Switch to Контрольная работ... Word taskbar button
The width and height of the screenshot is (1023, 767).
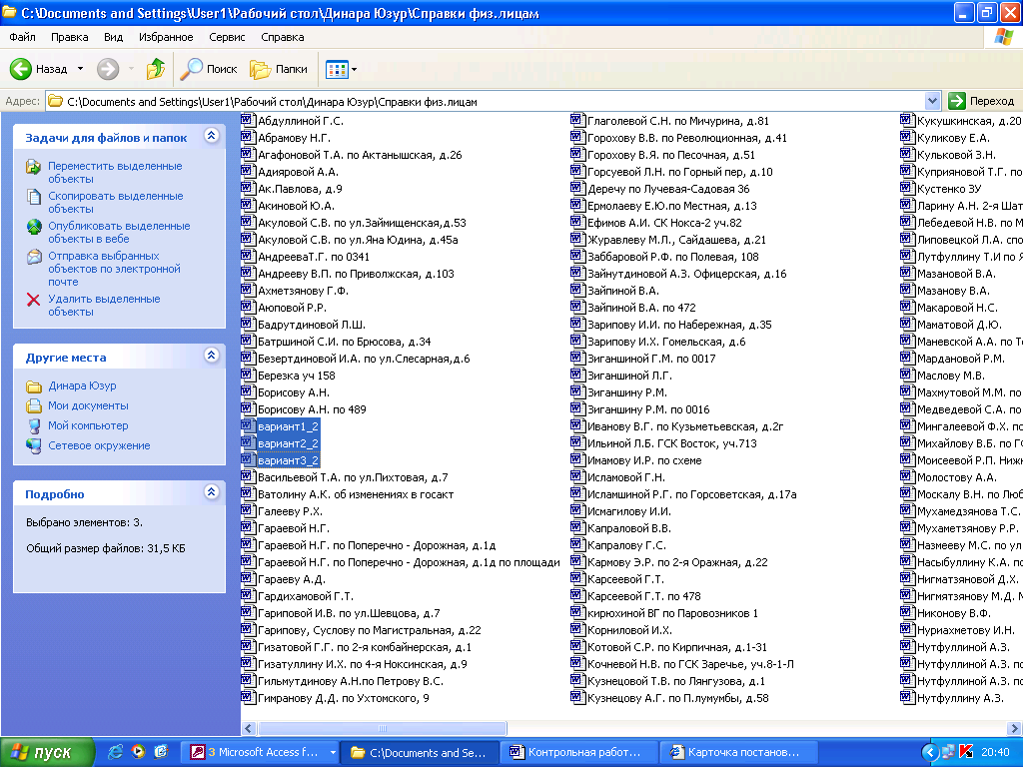point(578,753)
